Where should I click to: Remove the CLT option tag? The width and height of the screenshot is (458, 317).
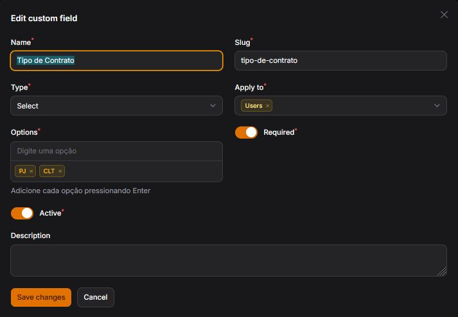(x=60, y=171)
